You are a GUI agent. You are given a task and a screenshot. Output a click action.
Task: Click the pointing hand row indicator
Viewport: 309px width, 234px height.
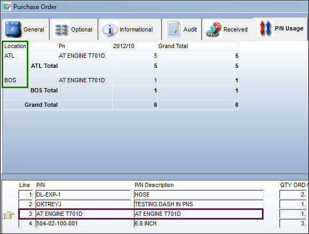pyautogui.click(x=8, y=215)
